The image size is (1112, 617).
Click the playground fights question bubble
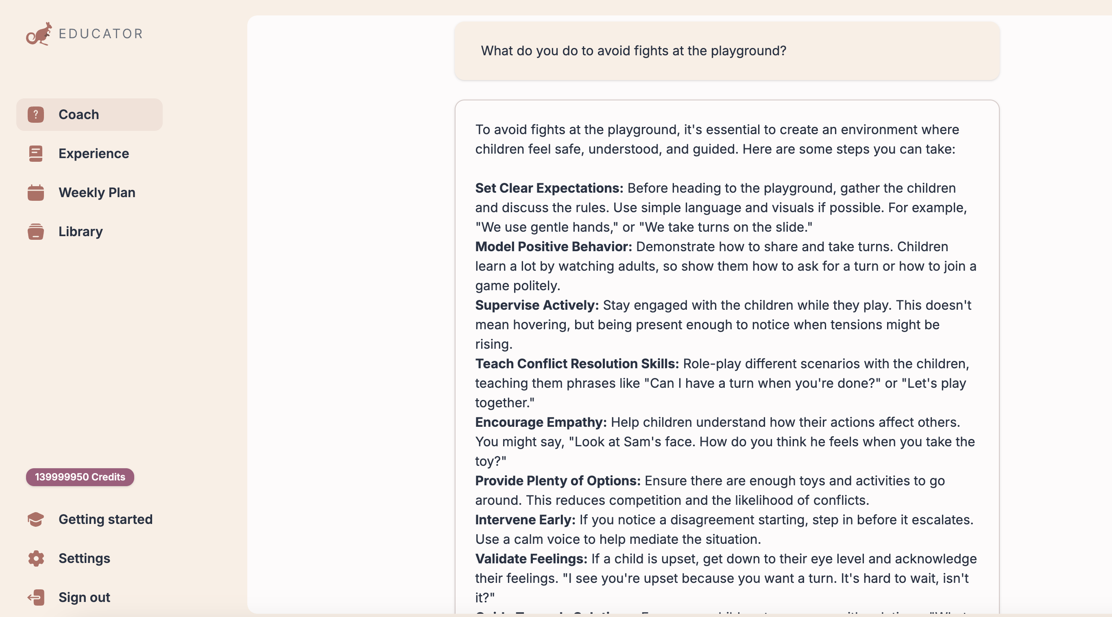click(726, 51)
